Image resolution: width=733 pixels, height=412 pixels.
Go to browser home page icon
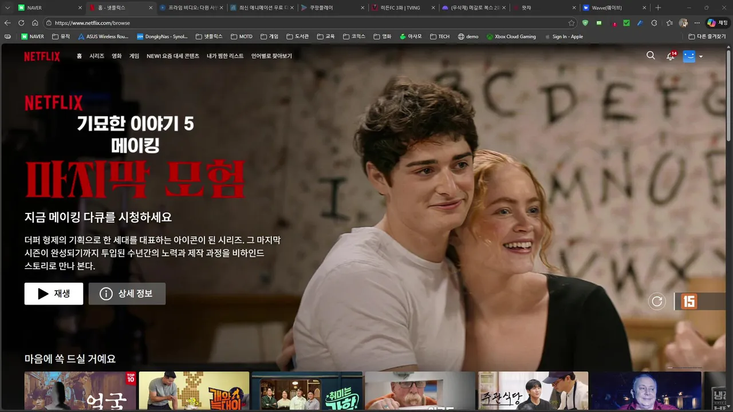coord(35,23)
